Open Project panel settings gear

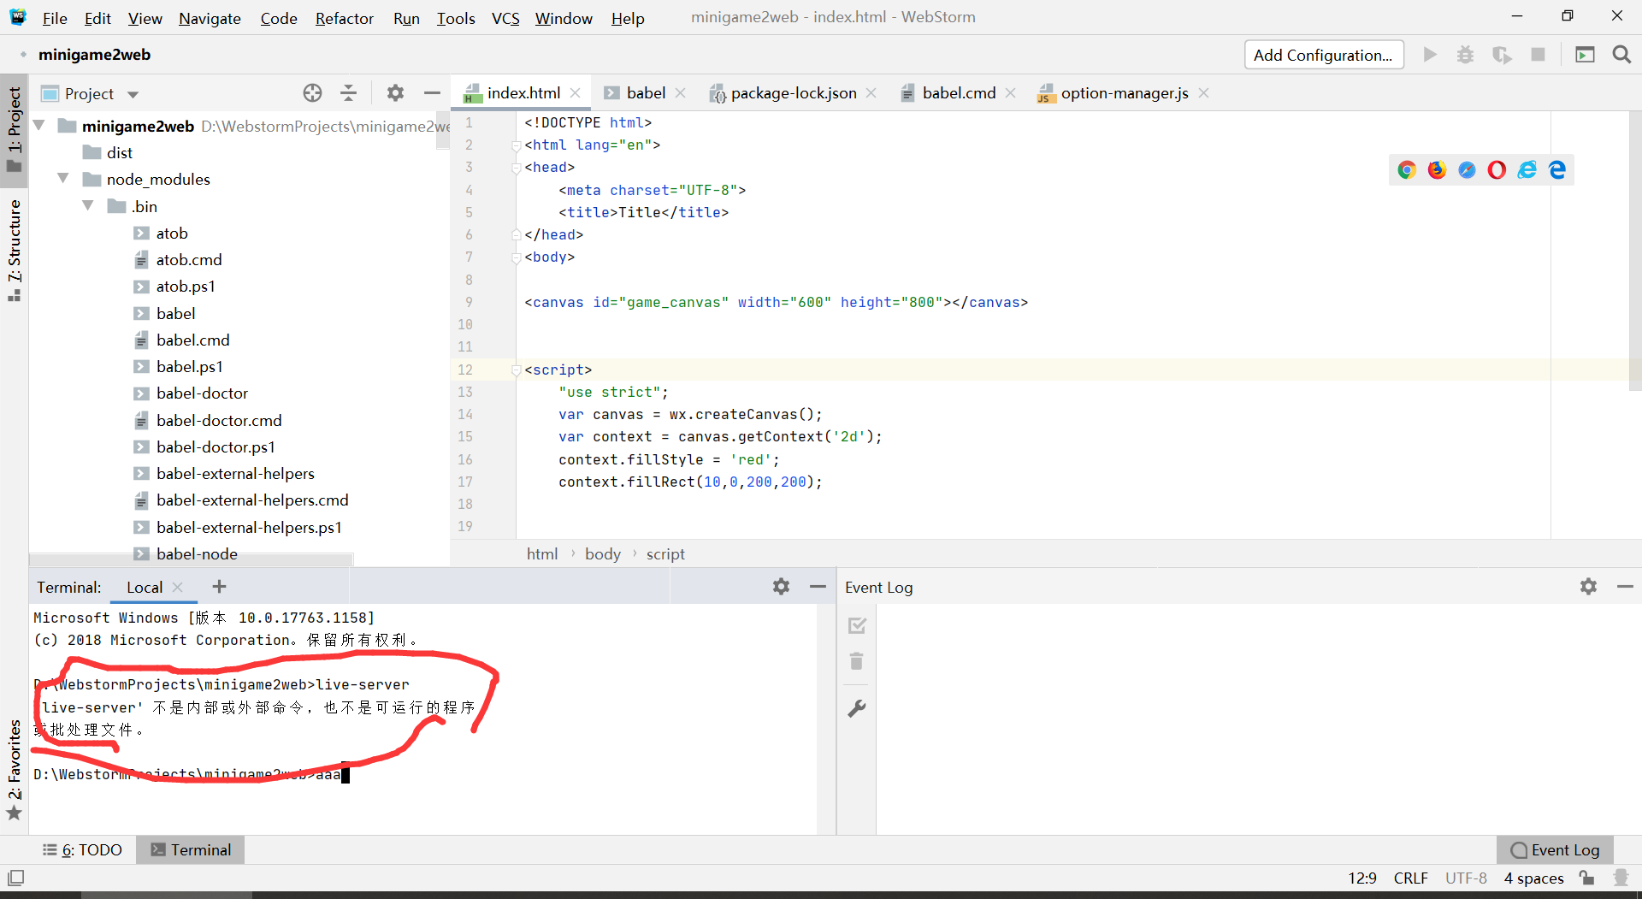pyautogui.click(x=395, y=93)
